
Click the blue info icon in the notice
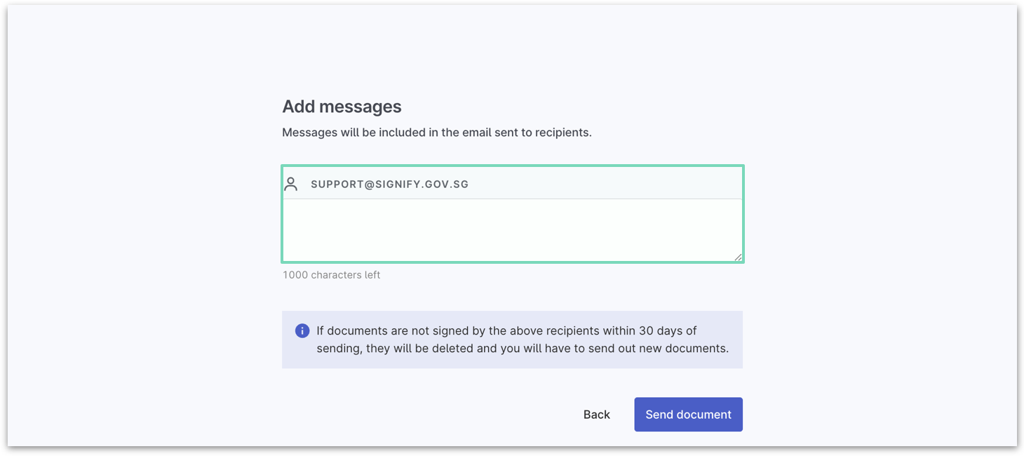[302, 330]
